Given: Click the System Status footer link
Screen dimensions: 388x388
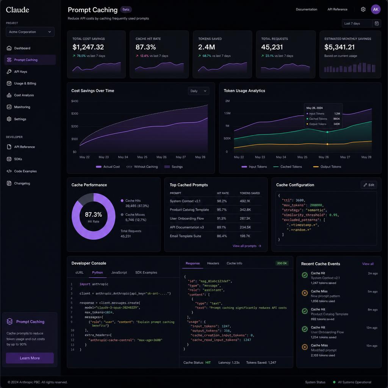Looking at the screenshot, I should click(x=315, y=382).
